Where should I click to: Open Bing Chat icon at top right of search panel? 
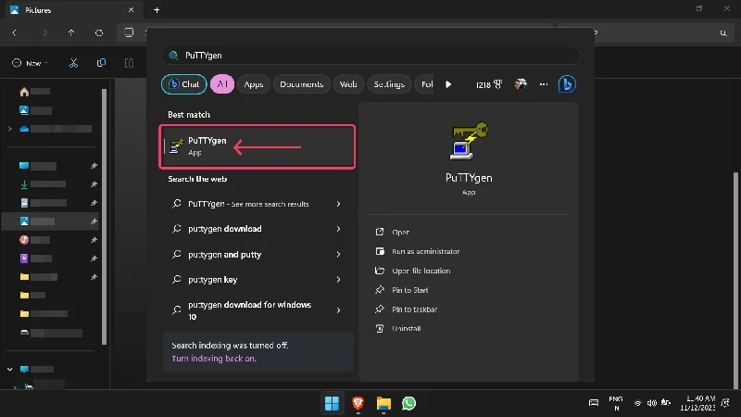pyautogui.click(x=567, y=84)
